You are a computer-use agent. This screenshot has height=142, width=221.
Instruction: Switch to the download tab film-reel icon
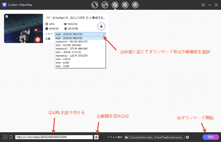coord(115,5)
